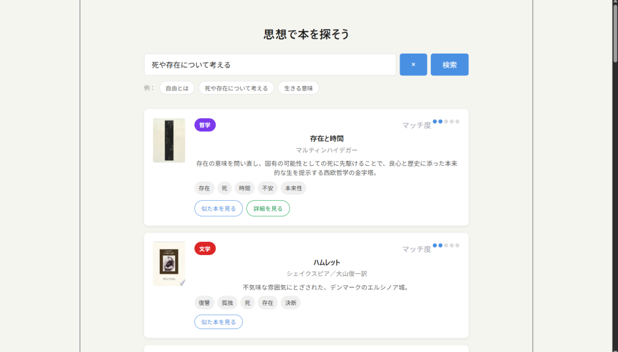
Task: Click 存在 tag on 存在と時間 card
Action: click(x=204, y=188)
